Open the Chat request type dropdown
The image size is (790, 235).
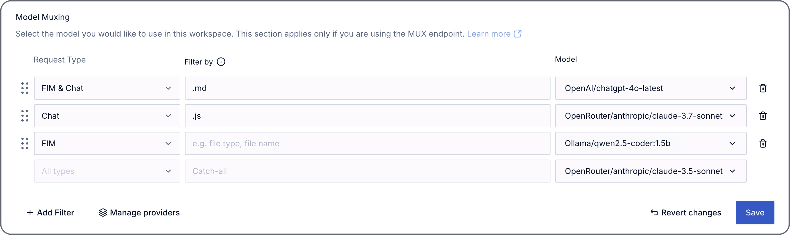(107, 116)
